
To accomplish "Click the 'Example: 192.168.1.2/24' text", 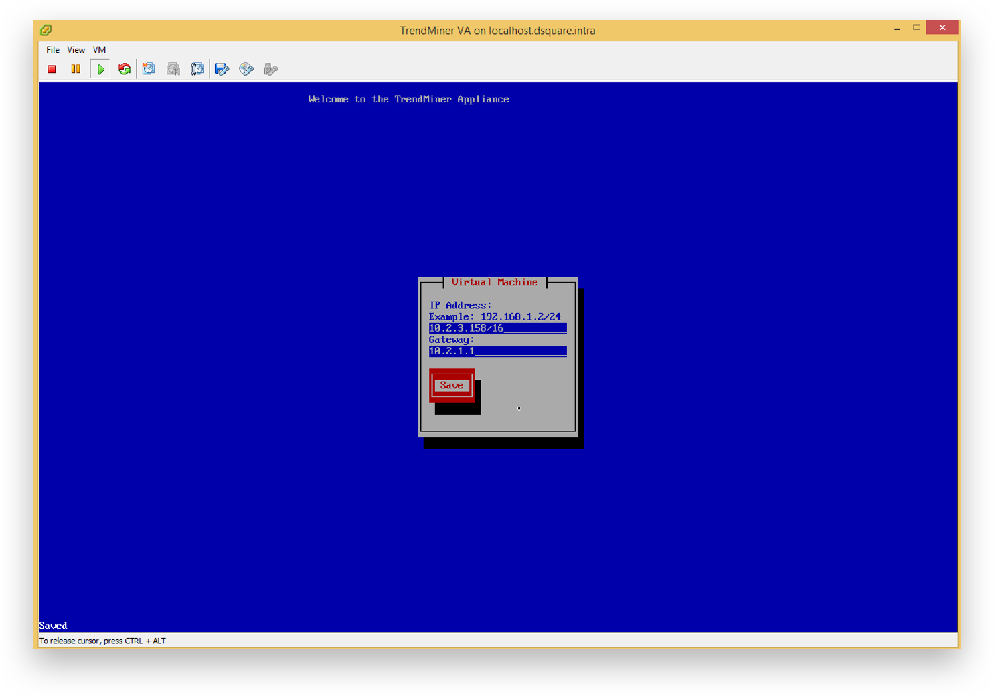I will click(495, 317).
